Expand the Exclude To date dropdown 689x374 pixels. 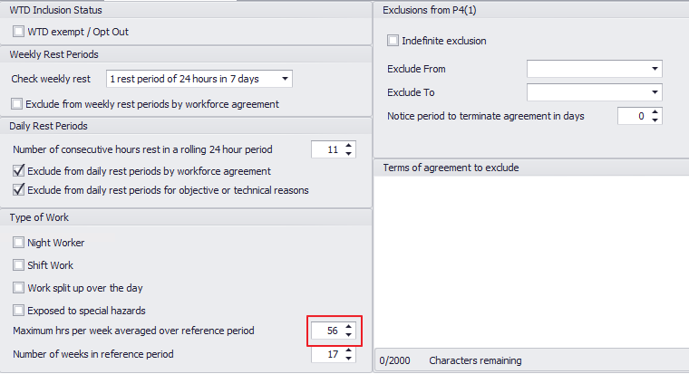tap(654, 92)
